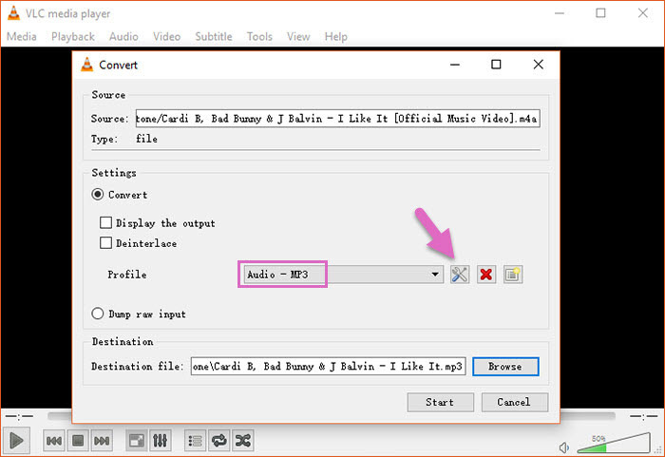Skip to previous media track
Image resolution: width=665 pixels, height=457 pixels.
(54, 441)
